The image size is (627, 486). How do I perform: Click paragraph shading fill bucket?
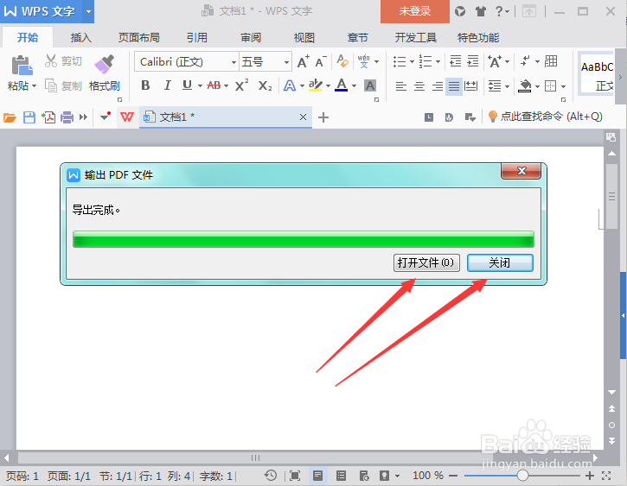(x=525, y=85)
